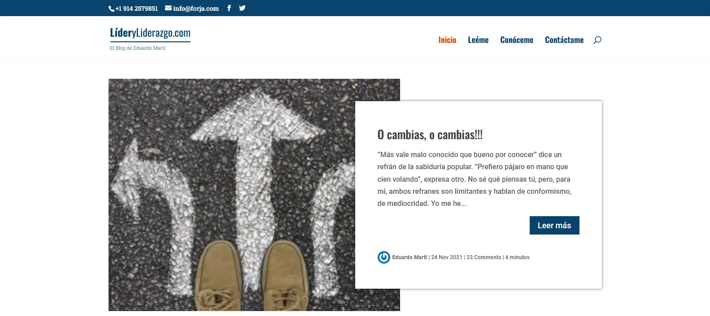Screen dimensions: 710x316
Task: Go to the Inicio menu item
Action: click(447, 40)
